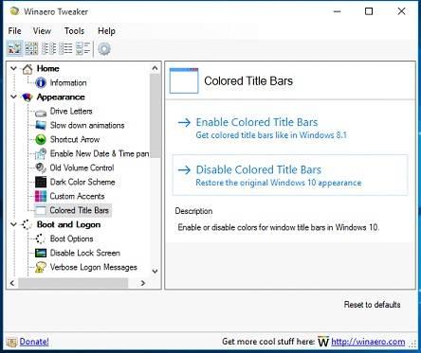Viewport: 421px width, 353px height.
Task: Collapse the Home tree node
Action: tap(13, 68)
